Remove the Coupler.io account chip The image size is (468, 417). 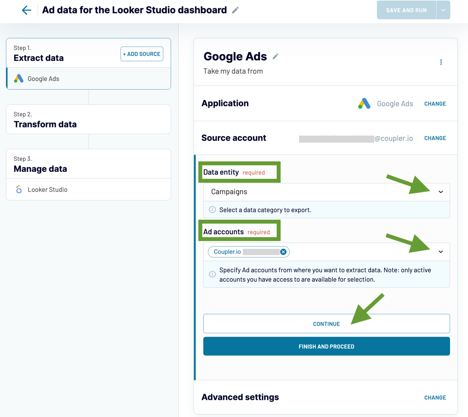click(x=283, y=252)
